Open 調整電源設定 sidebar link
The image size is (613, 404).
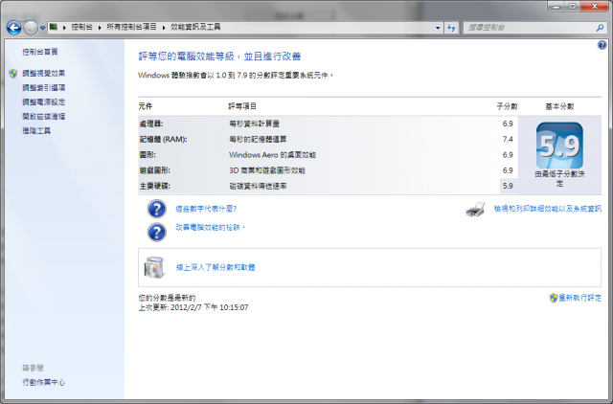coord(43,102)
